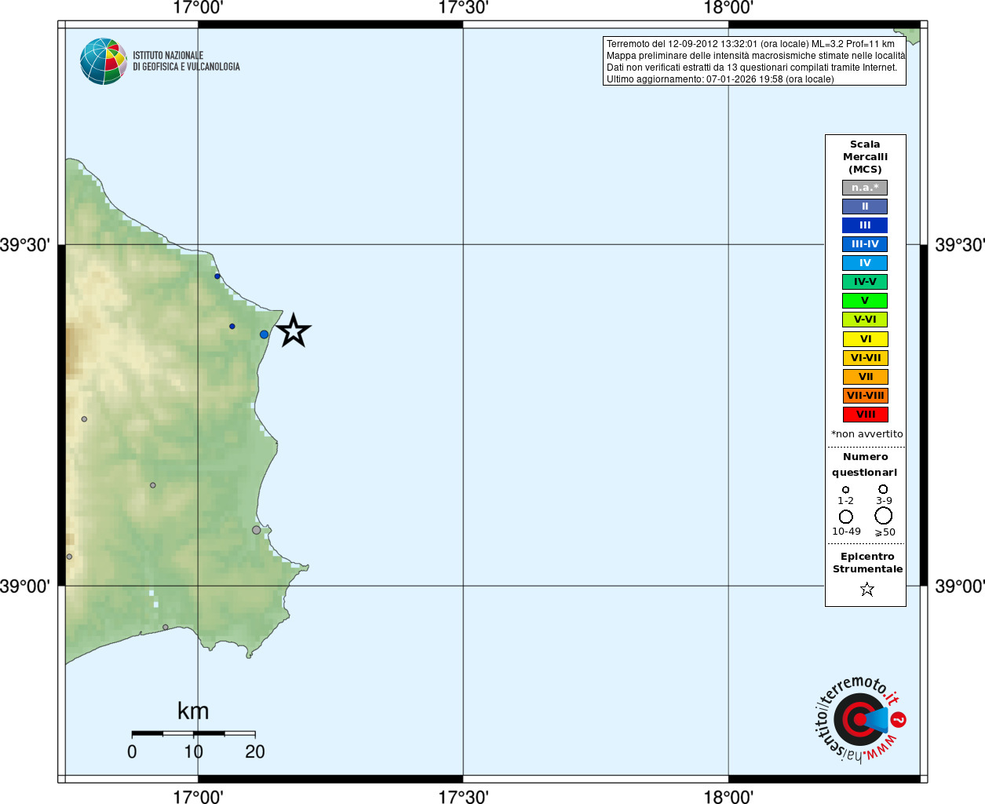Click the epicenter star on the map
This screenshot has width=985, height=804.
[294, 331]
